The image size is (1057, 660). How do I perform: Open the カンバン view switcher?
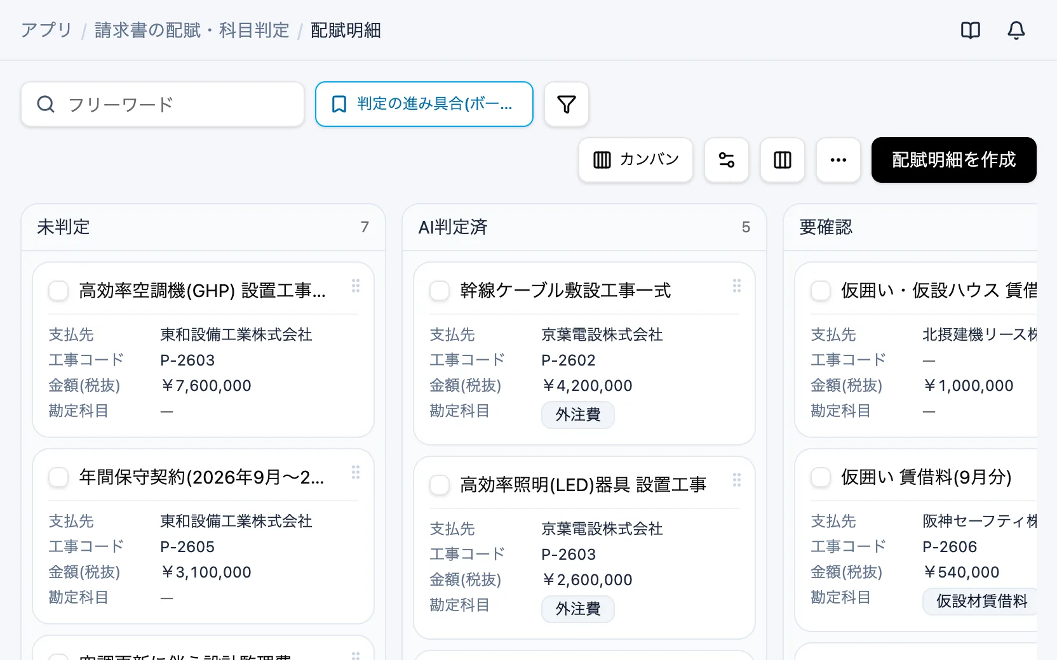pos(636,160)
